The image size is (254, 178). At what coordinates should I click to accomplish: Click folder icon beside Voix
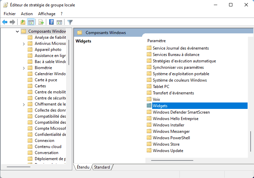click(149, 99)
